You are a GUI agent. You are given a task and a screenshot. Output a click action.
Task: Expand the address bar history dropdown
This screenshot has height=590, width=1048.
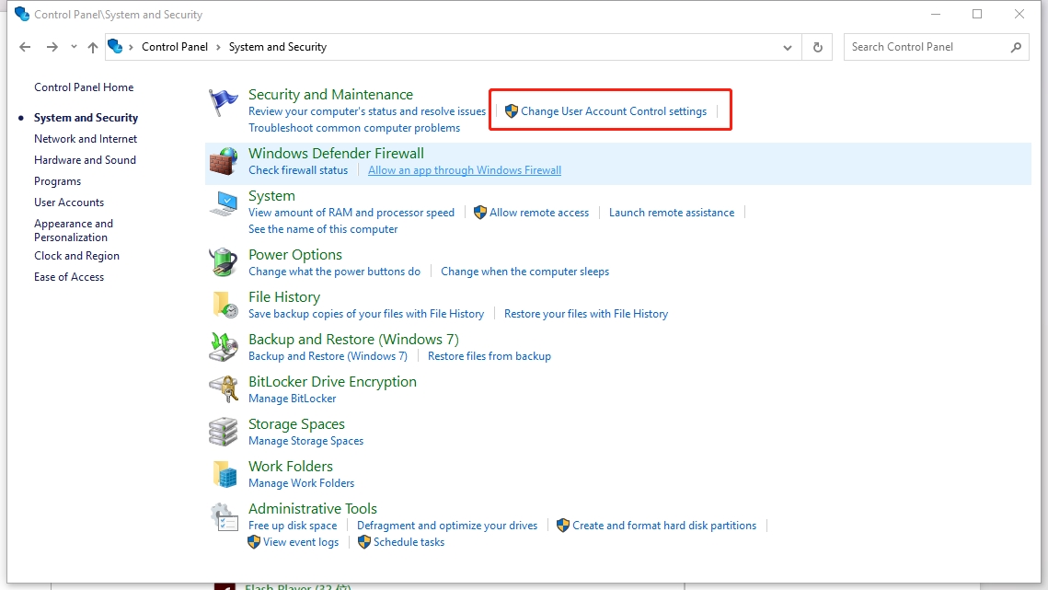click(788, 47)
